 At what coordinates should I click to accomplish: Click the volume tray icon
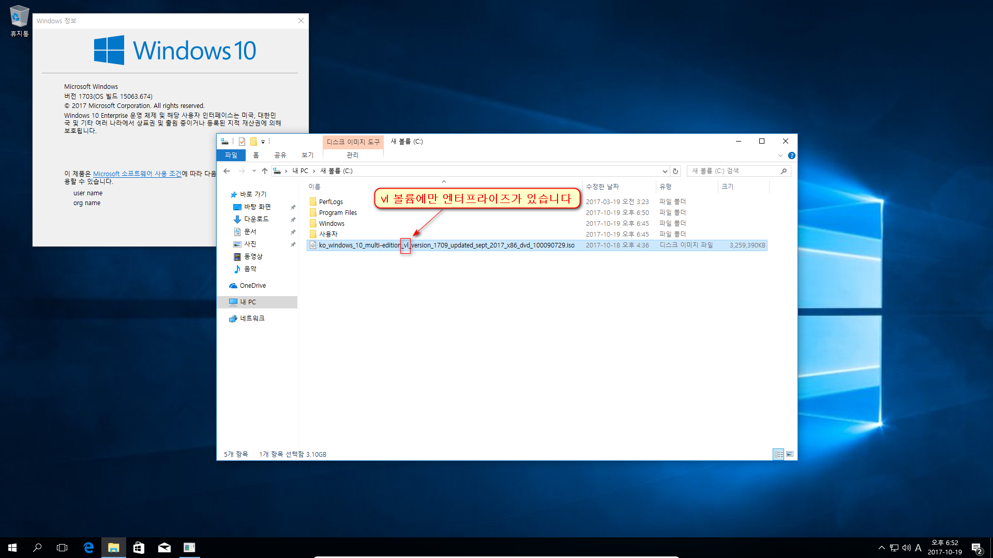907,548
